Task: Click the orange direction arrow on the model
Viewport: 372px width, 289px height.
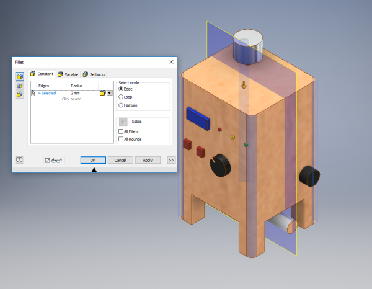Action: tap(244, 85)
